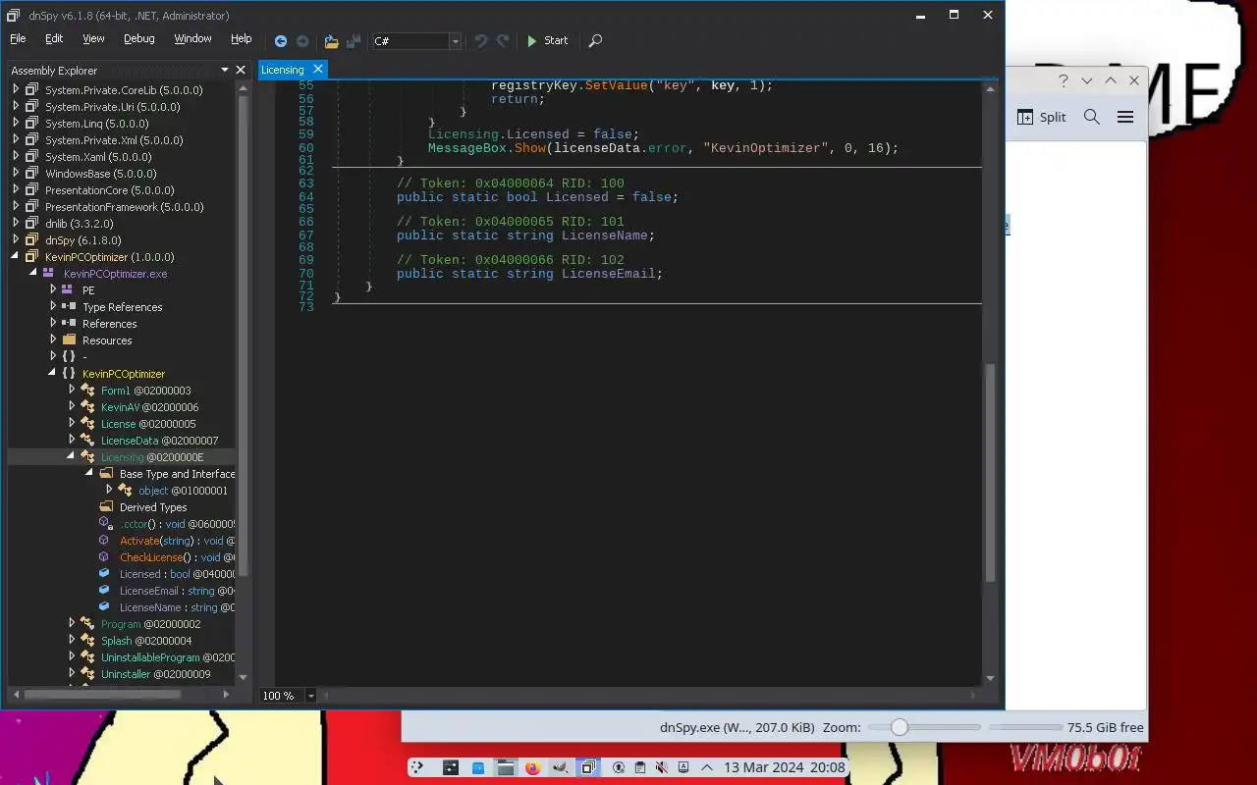Expand the Form1 class node
This screenshot has height=785, width=1257.
click(72, 391)
